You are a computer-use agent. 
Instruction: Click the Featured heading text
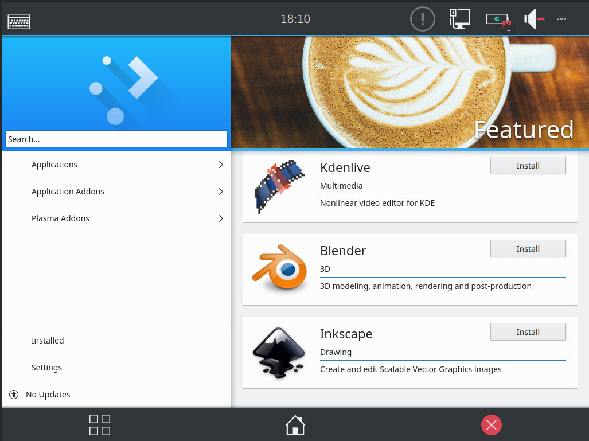524,130
